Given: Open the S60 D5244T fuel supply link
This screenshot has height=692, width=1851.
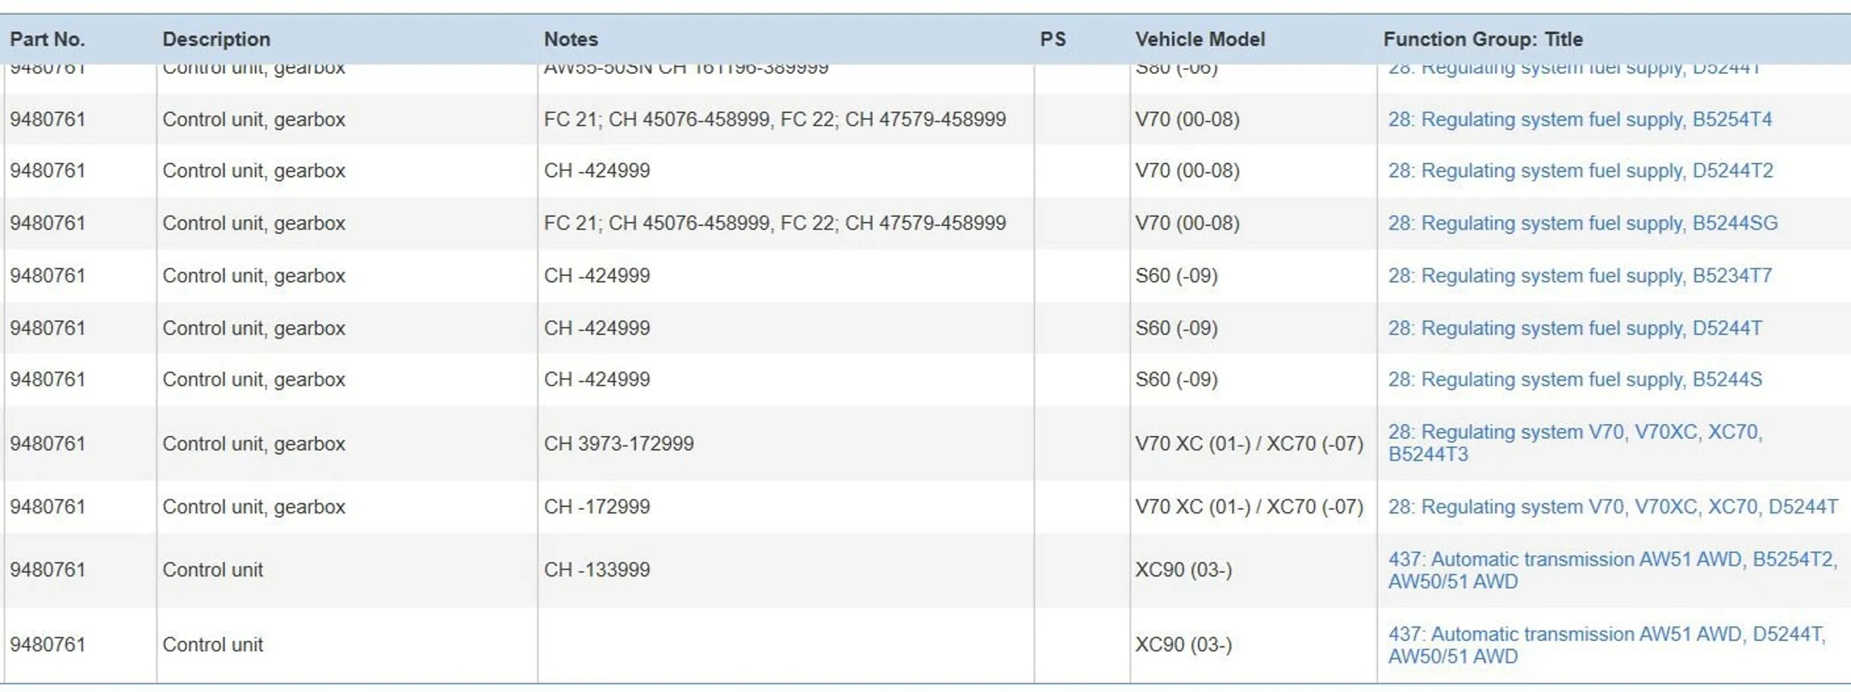Looking at the screenshot, I should click(x=1574, y=328).
